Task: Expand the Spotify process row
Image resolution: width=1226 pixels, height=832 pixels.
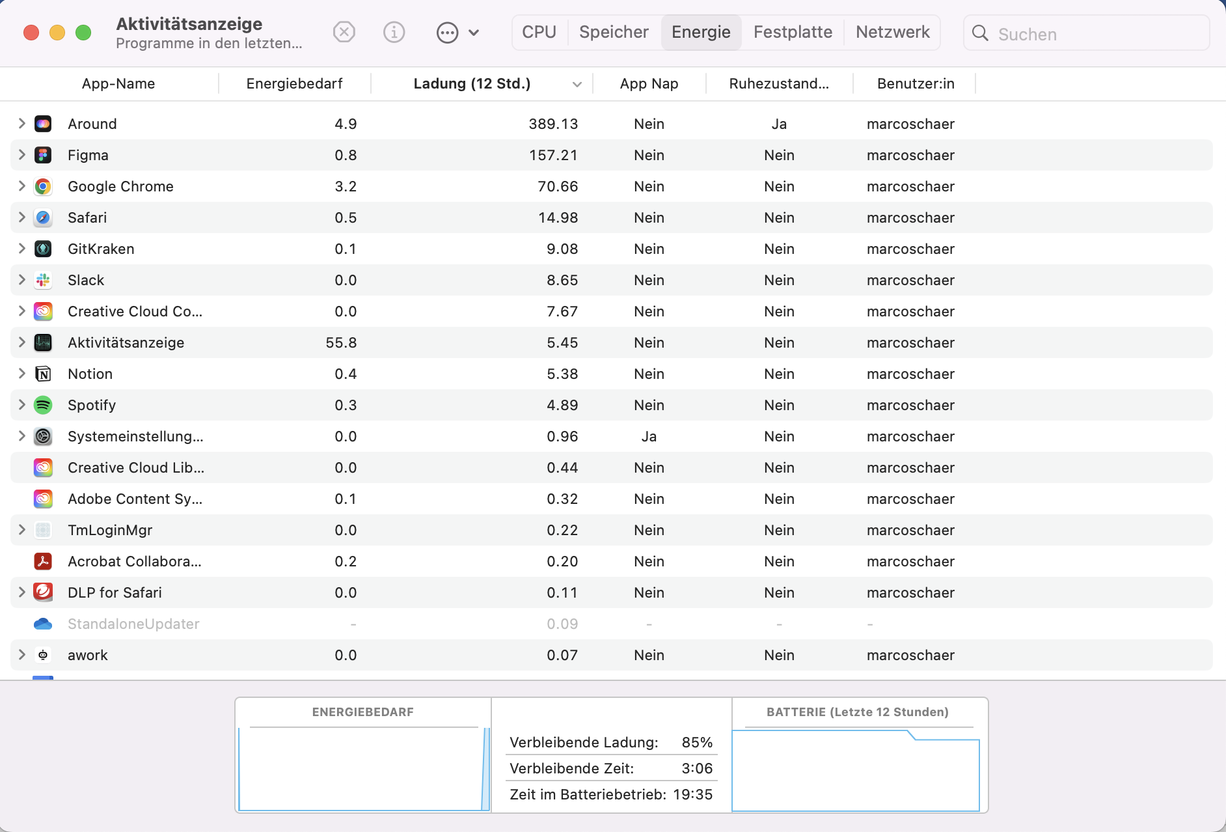Action: coord(21,405)
